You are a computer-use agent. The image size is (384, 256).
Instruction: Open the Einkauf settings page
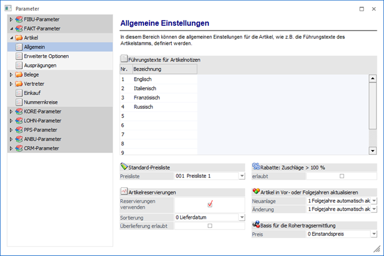click(34, 93)
